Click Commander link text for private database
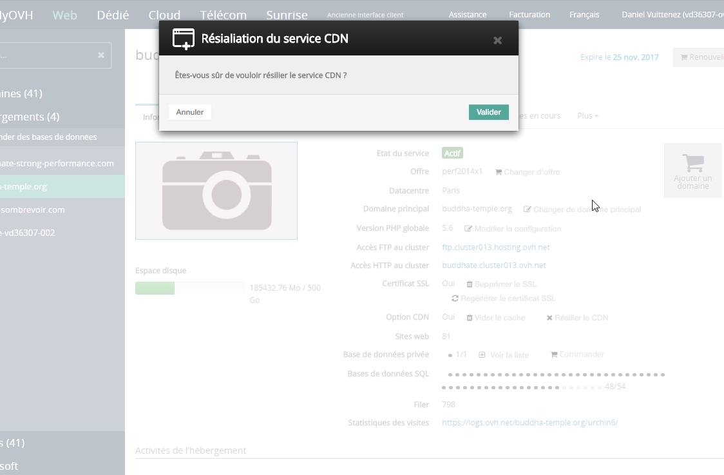Image resolution: width=724 pixels, height=475 pixels. 582,354
